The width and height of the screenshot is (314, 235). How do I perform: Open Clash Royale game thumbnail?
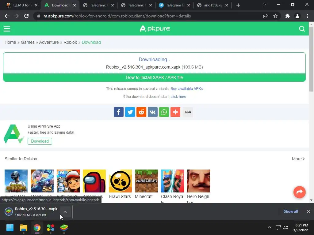172,181
